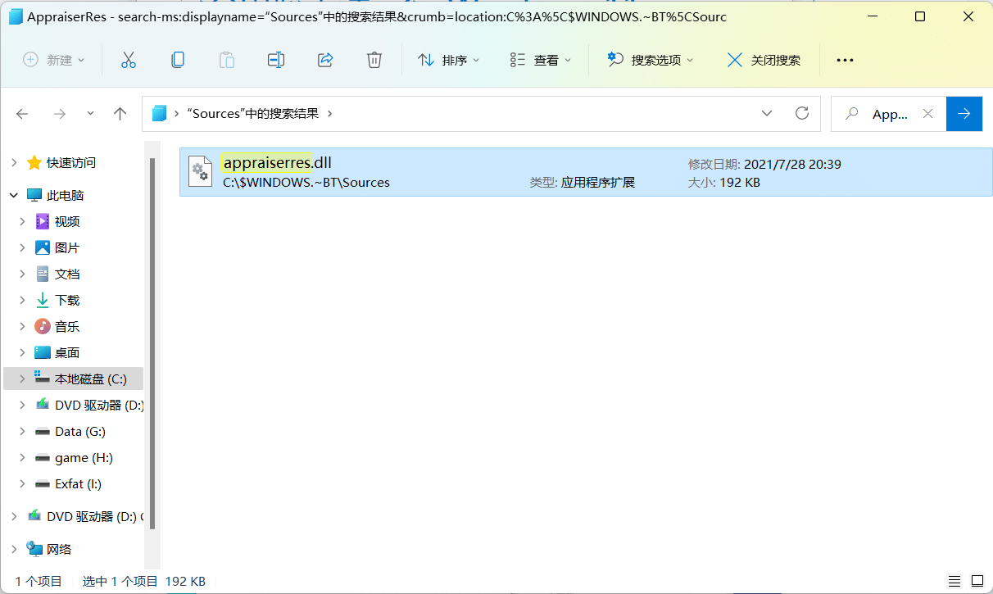Click the Paste clipboard icon

click(x=227, y=60)
